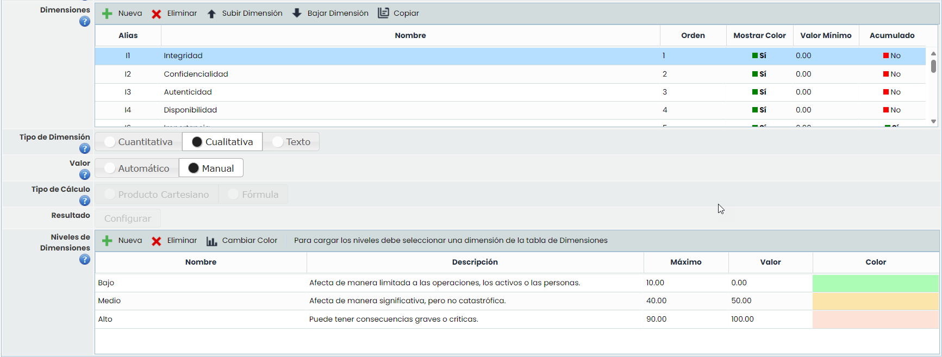Click the green color swatch for Bajo
The height and width of the screenshot is (357, 942).
[x=875, y=283]
